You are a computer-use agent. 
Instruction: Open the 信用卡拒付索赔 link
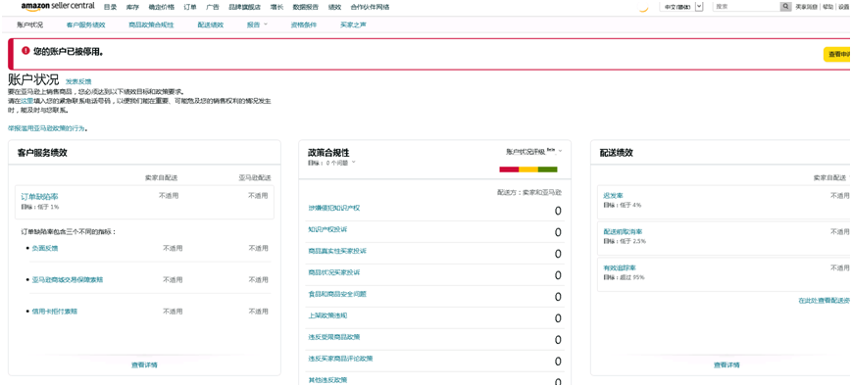(54, 312)
